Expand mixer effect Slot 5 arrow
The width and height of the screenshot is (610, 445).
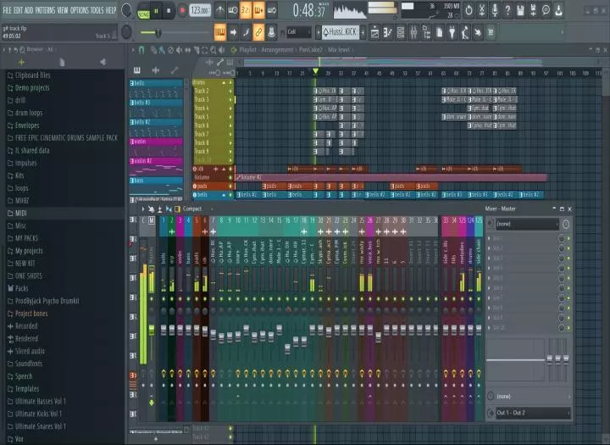click(490, 278)
